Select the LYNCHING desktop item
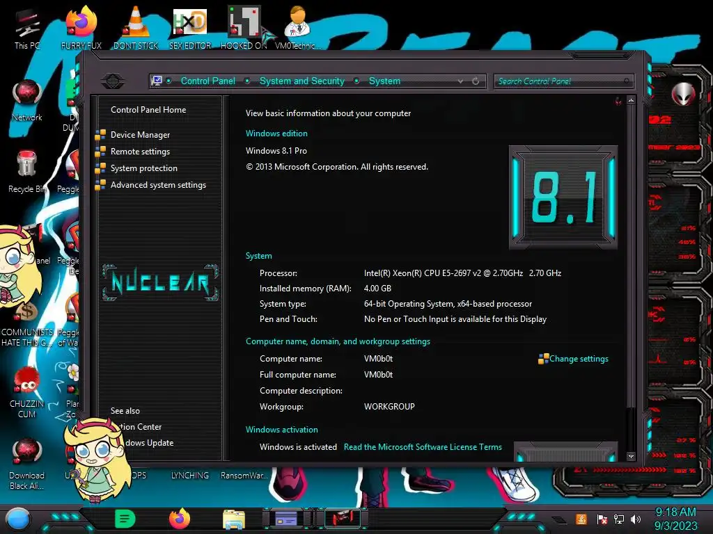 click(189, 475)
